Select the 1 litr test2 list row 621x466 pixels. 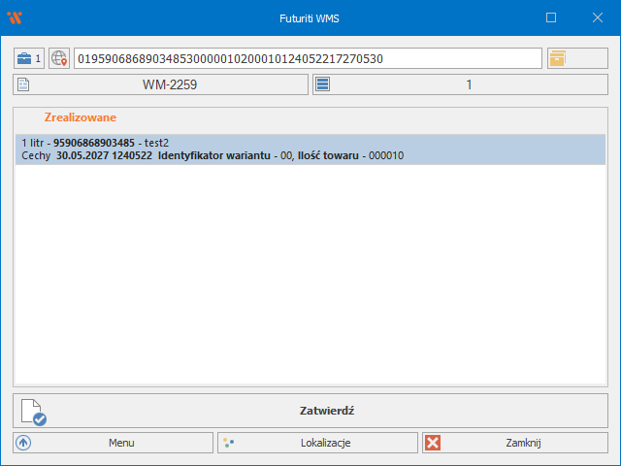[x=310, y=150]
